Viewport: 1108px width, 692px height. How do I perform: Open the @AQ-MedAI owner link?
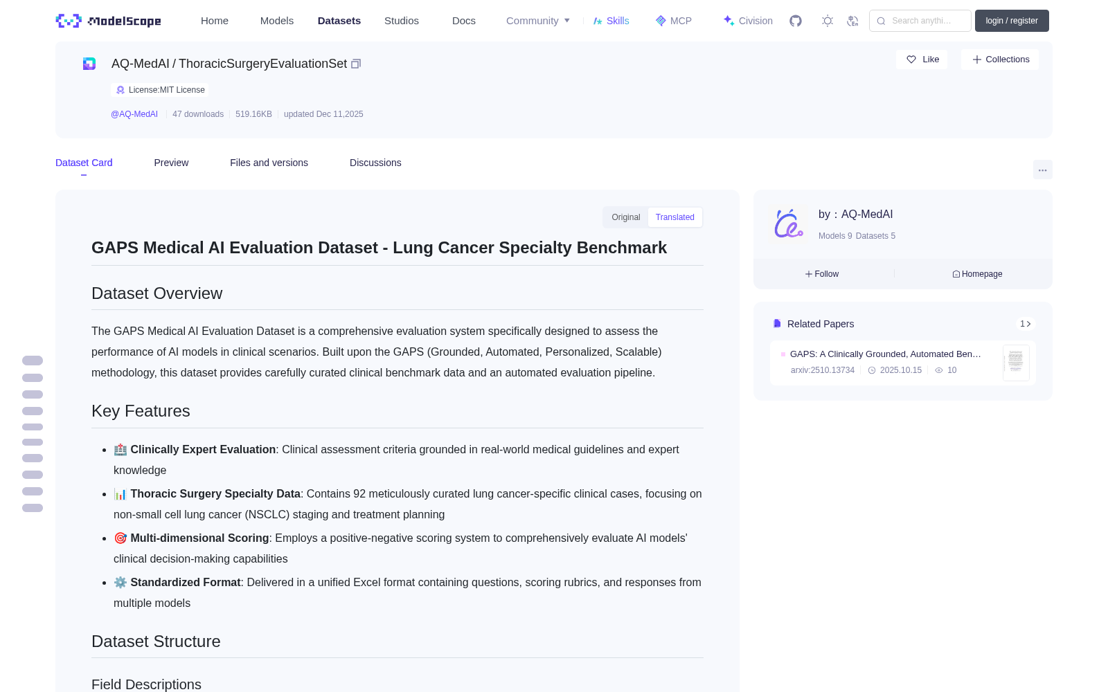coord(134,114)
